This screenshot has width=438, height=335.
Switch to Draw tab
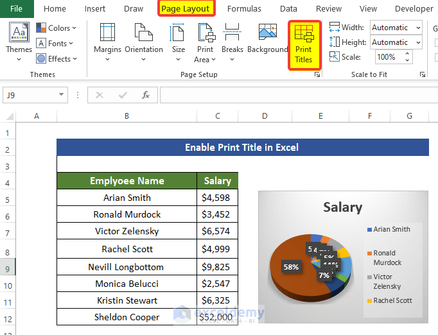134,8
